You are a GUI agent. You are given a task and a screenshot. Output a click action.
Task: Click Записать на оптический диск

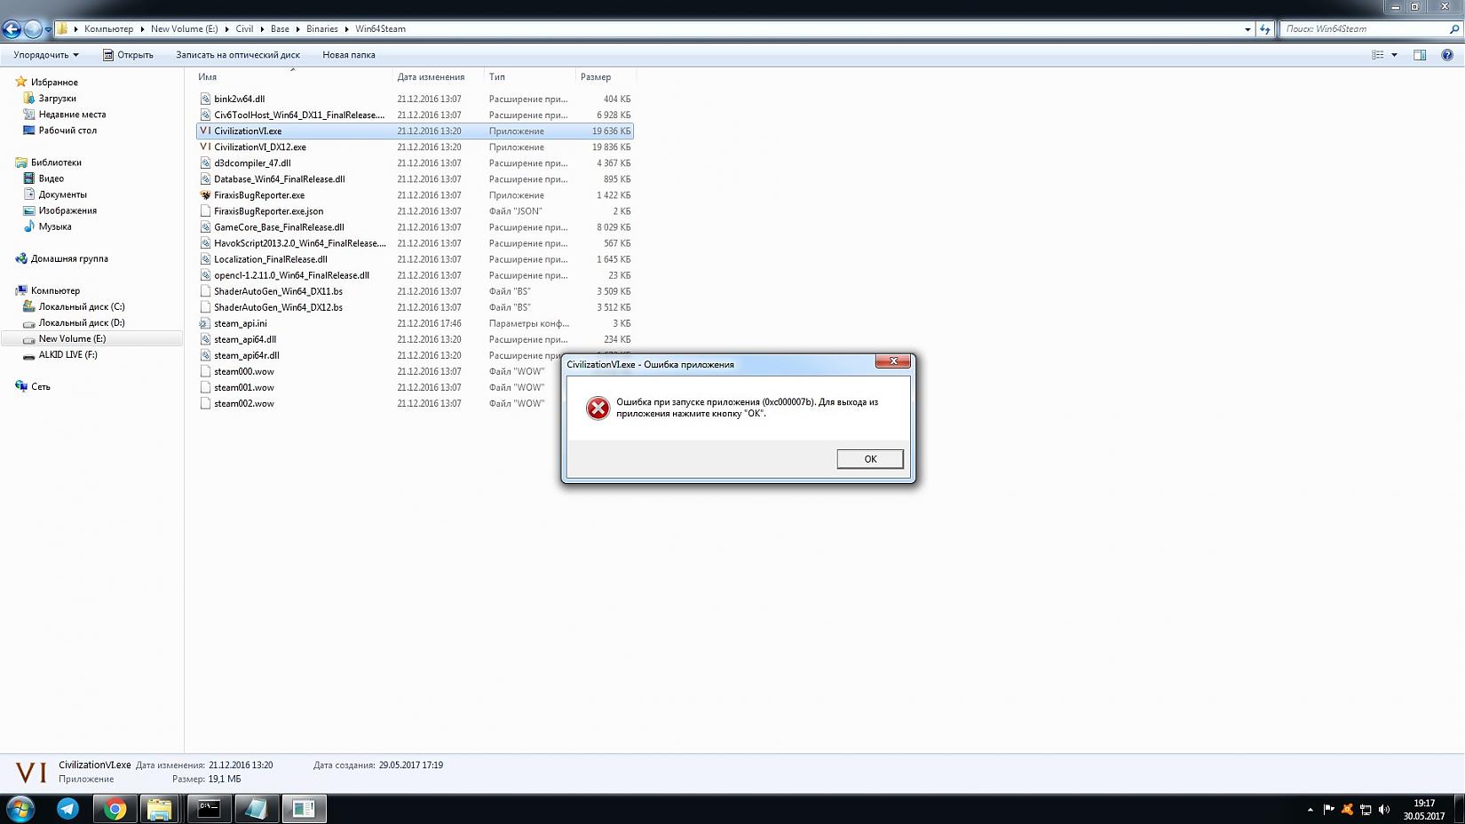point(238,55)
